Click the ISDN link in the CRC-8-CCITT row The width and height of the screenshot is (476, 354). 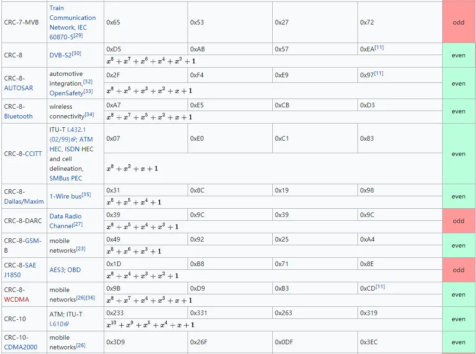73,149
